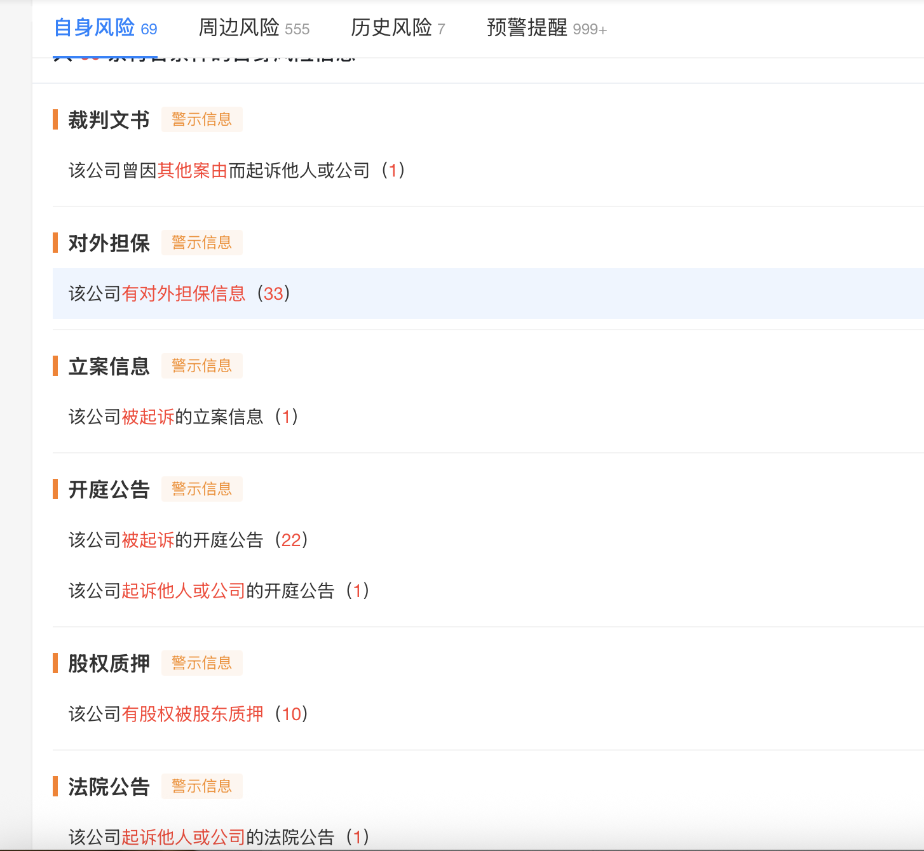View 被起诉的开庭公告 (22) entry
The image size is (924, 851).
188,540
